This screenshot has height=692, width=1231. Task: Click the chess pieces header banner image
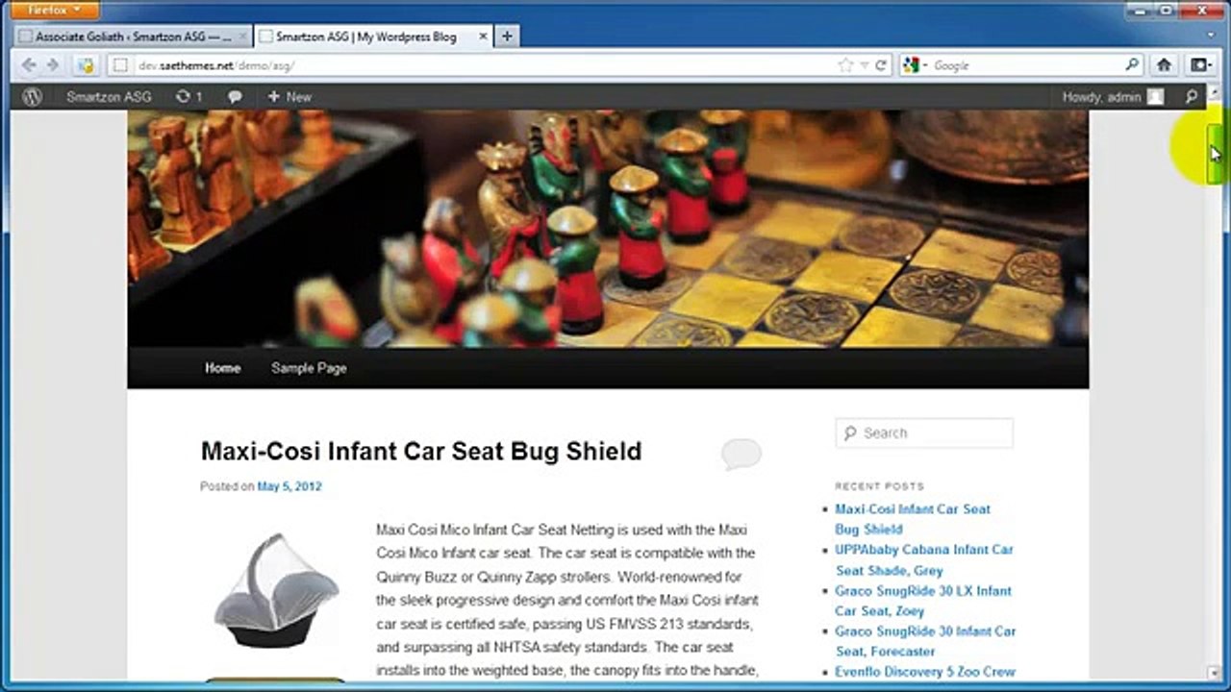[608, 229]
